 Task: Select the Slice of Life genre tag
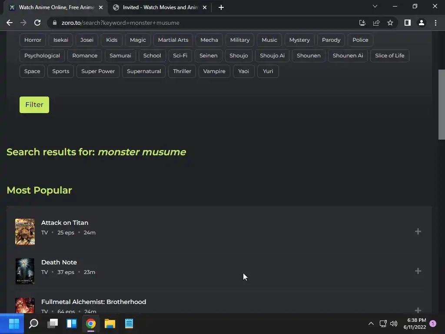click(x=390, y=56)
